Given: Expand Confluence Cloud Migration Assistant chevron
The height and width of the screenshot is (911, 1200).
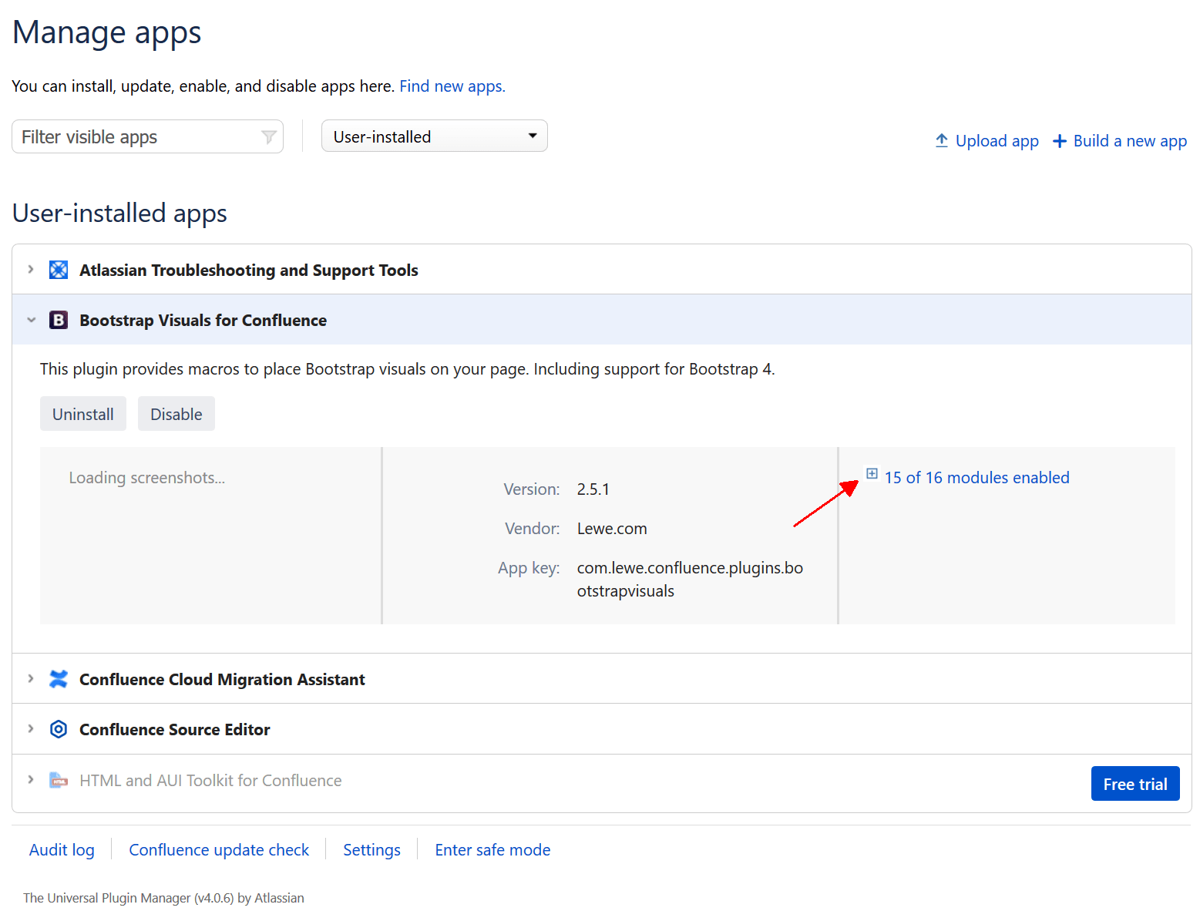Looking at the screenshot, I should point(31,679).
